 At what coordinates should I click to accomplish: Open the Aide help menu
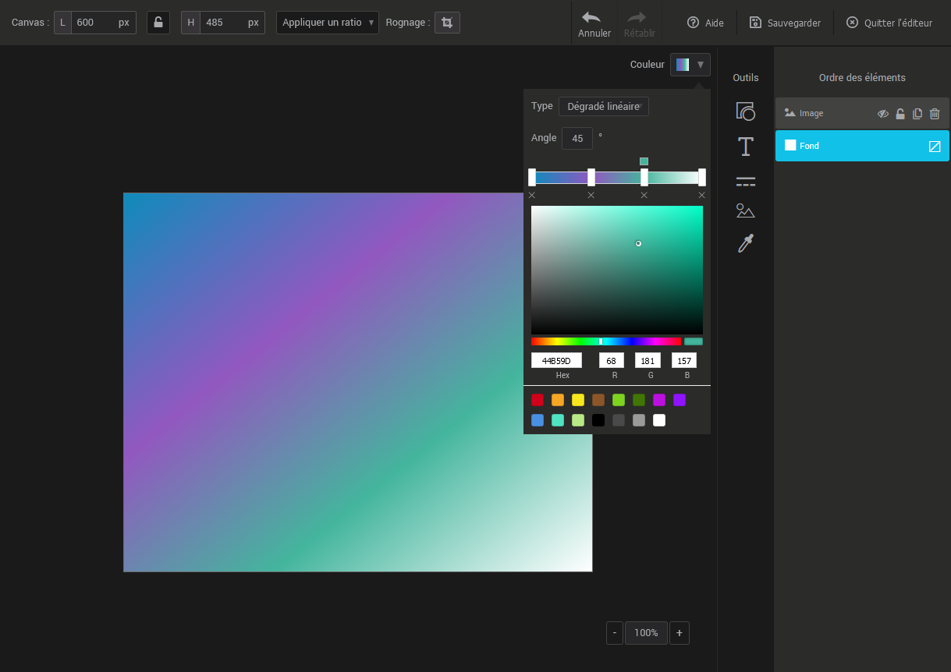tap(705, 23)
